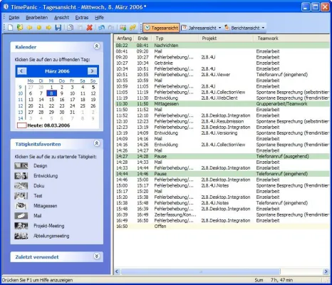The width and height of the screenshot is (332, 285).
Task: Collapse the Kalender panel
Action: pyautogui.click(x=97, y=46)
